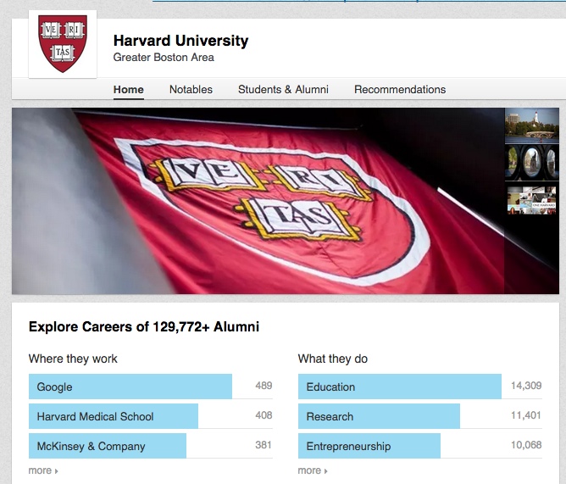This screenshot has width=566, height=484.
Task: Expand more under Where they work
Action: (x=42, y=470)
